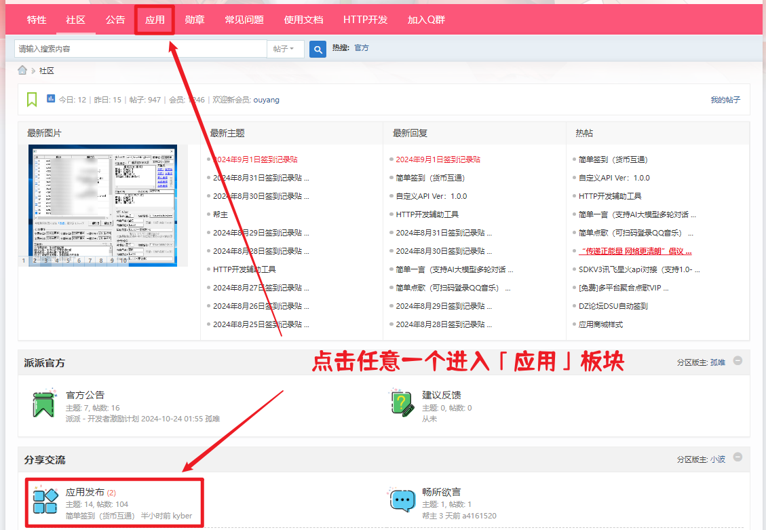Image resolution: width=766 pixels, height=530 pixels.
Task: Open 简单点歌 thread in 最新回复
Action: (453, 288)
